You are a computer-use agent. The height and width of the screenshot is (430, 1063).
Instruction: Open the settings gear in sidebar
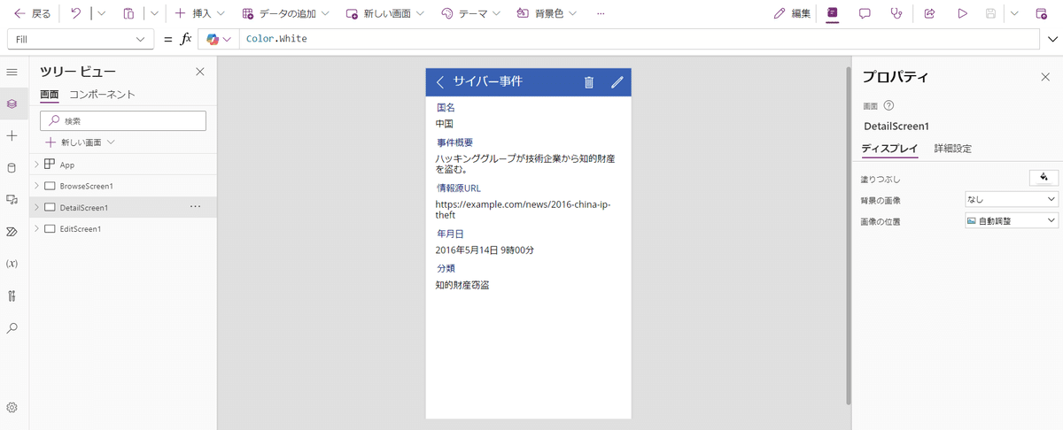pos(12,408)
